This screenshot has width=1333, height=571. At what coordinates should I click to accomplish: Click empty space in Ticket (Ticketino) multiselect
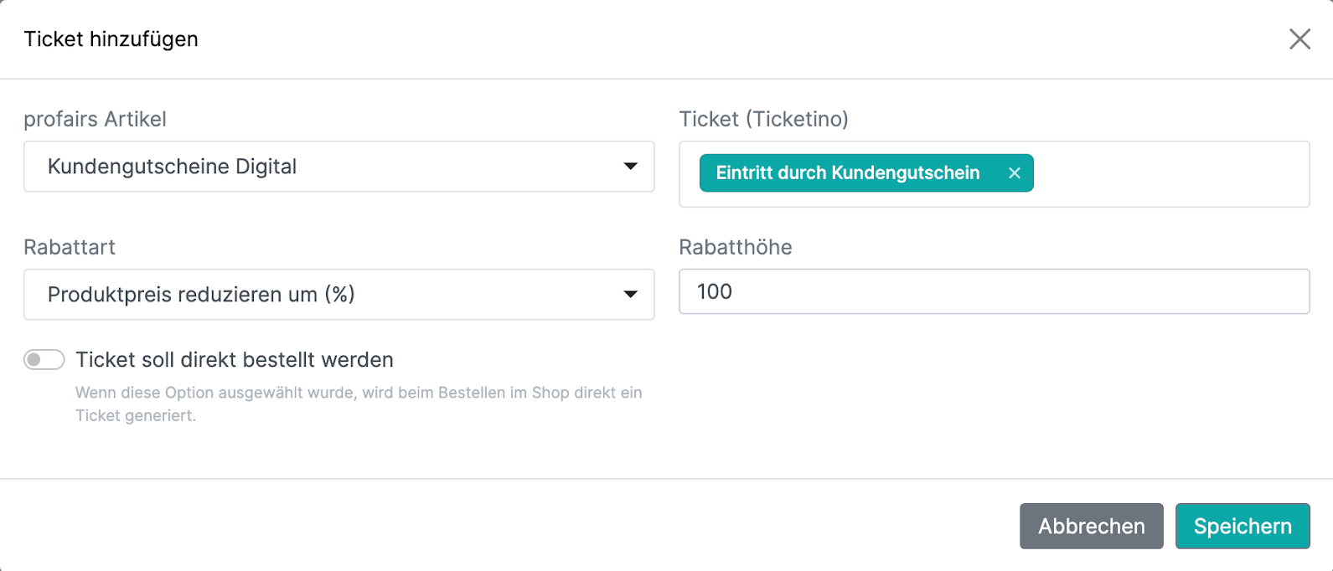click(x=1173, y=174)
